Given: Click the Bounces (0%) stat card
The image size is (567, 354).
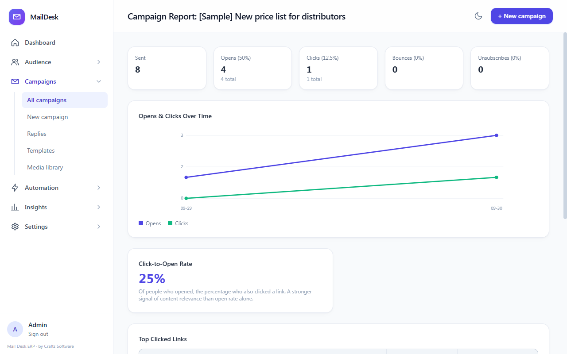Looking at the screenshot, I should (424, 68).
